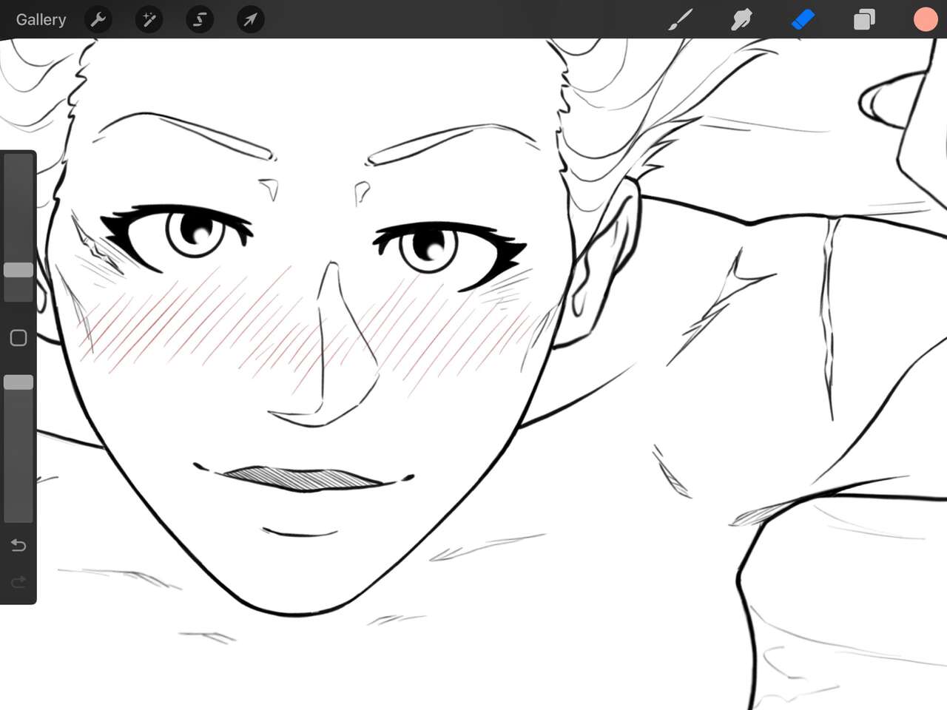
Task: Select the Smudge finger tool
Action: tap(741, 20)
